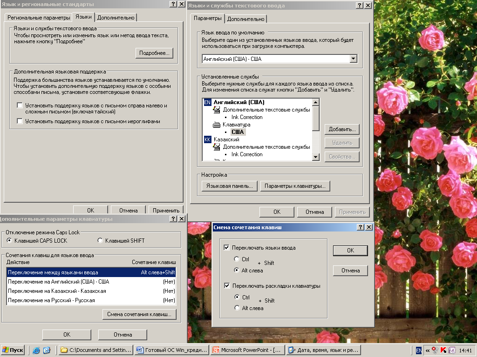Screen dimensions: 477x357
Task: Select Параметры tab in text input services
Action: point(207,18)
